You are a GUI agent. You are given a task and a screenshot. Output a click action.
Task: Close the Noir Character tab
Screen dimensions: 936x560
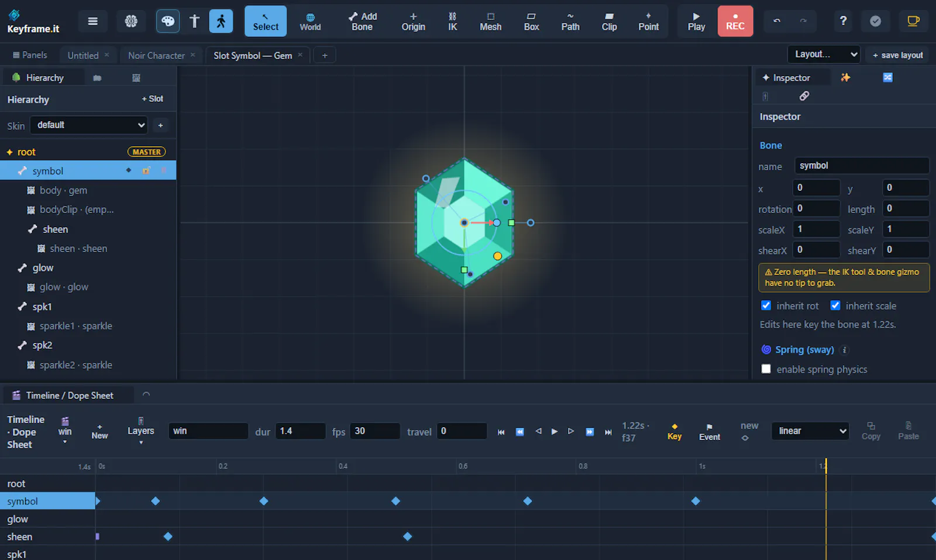tap(192, 55)
